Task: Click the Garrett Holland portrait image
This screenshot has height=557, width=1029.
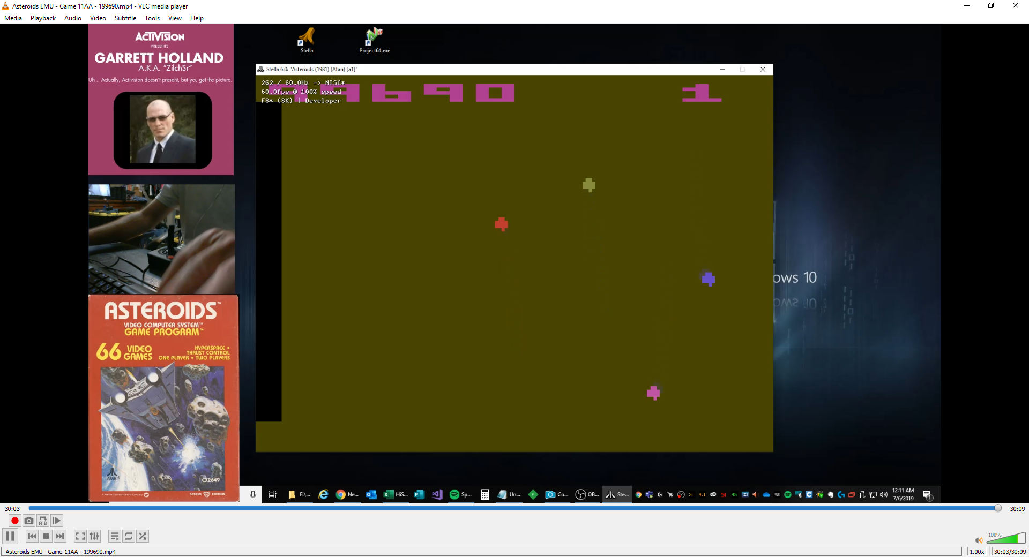Action: pyautogui.click(x=162, y=130)
